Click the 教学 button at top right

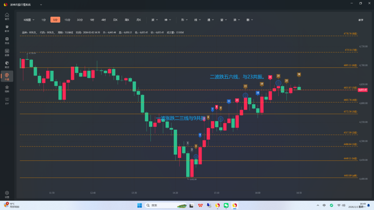(361, 20)
